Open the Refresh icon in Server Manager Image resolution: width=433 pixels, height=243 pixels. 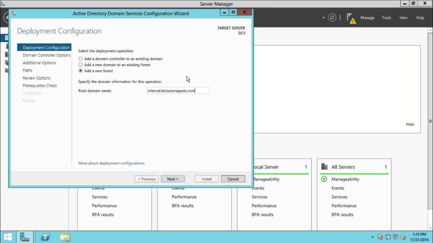(333, 17)
